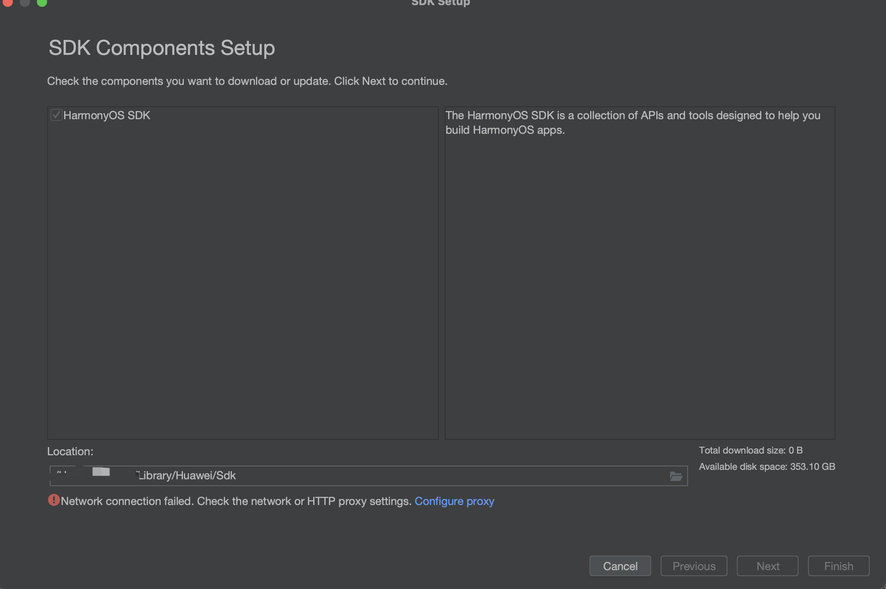Click the Available disk space text
The image size is (886, 589).
click(x=767, y=466)
